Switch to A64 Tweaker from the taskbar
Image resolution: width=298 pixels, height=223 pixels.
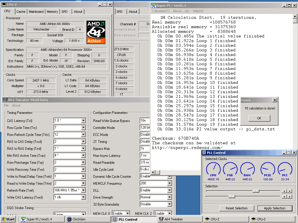[180, 219]
